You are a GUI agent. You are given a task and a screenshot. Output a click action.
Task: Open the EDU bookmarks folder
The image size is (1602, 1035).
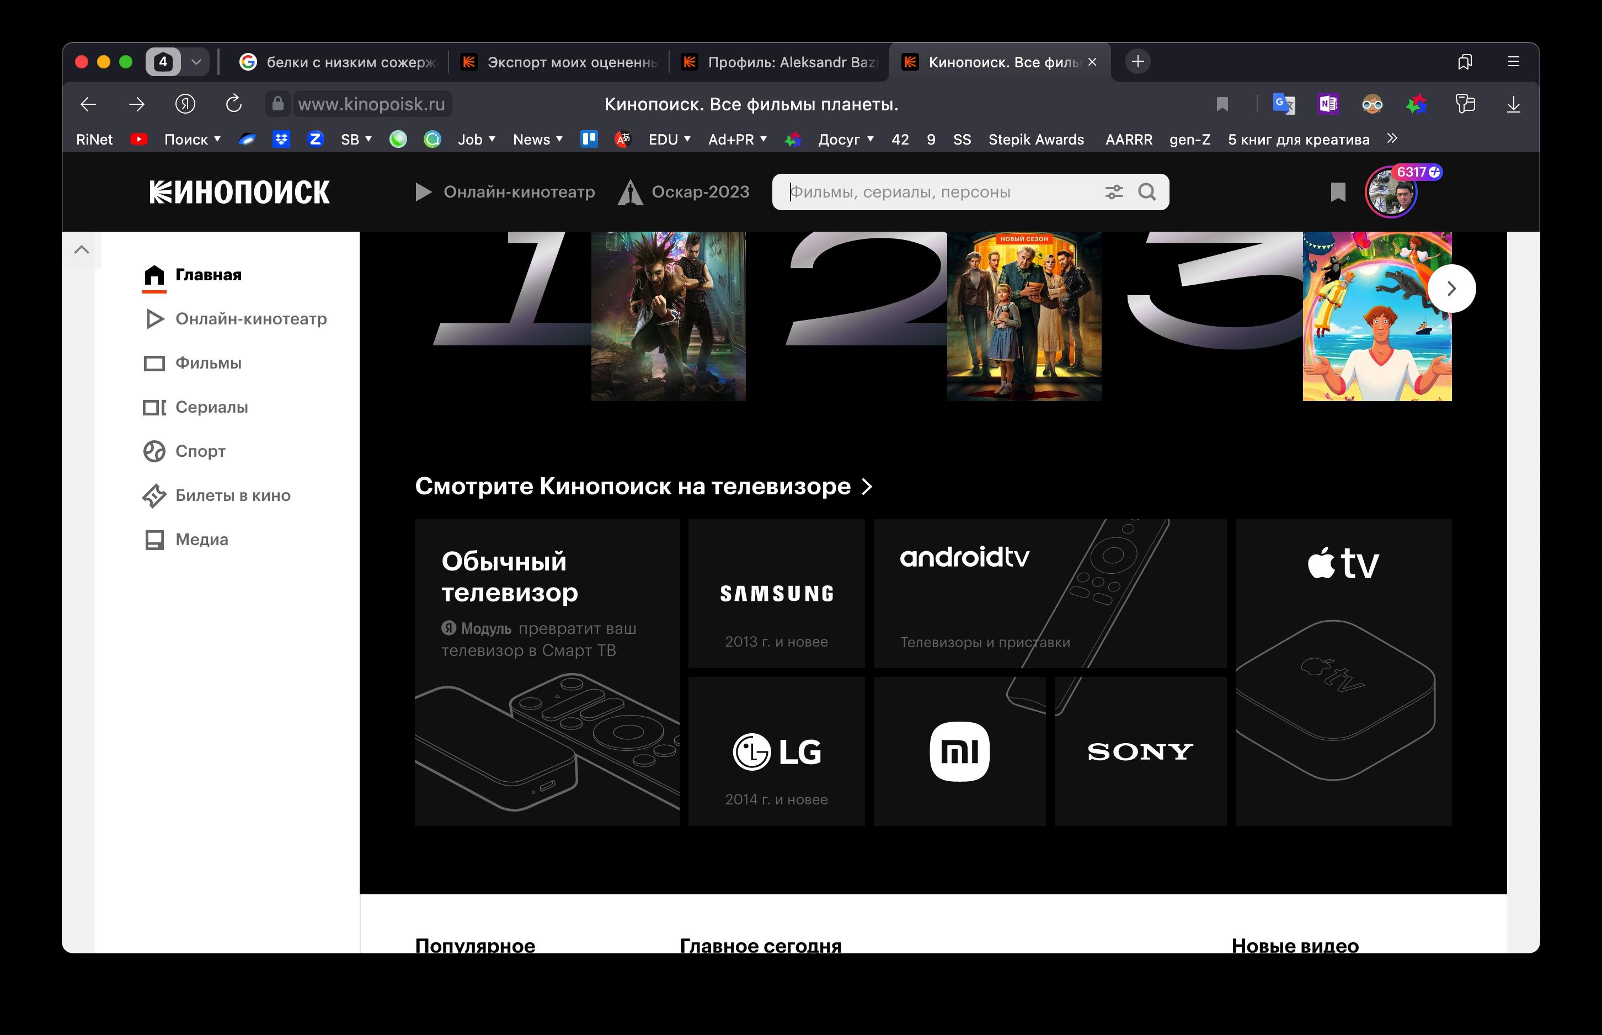coord(669,139)
